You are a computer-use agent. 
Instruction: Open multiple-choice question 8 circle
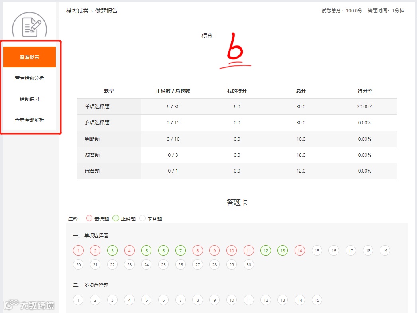[x=197, y=300]
